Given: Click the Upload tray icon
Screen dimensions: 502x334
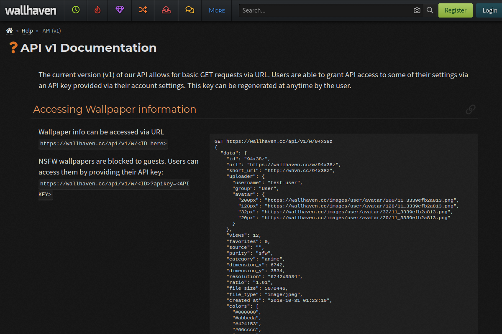Looking at the screenshot, I should point(166,10).
